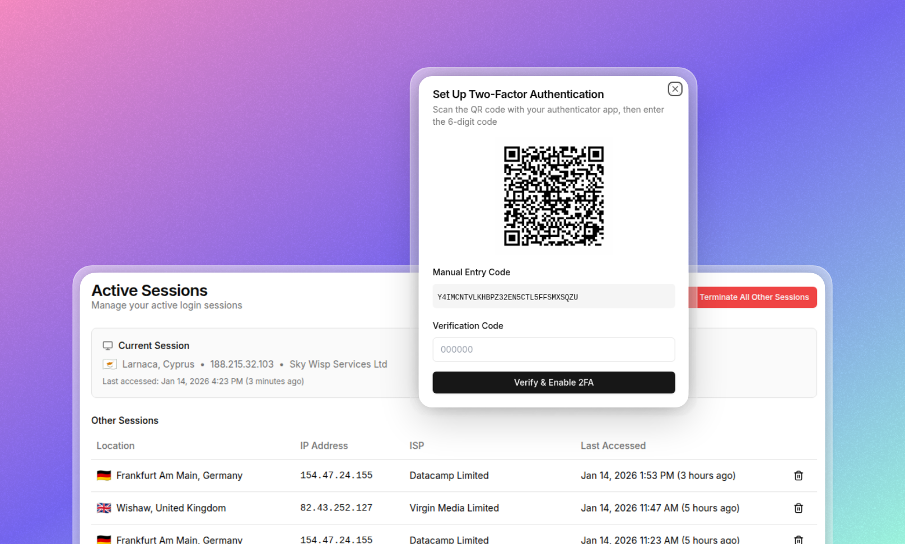The image size is (905, 544).
Task: Click Terminate All Other Sessions
Action: pyautogui.click(x=754, y=297)
